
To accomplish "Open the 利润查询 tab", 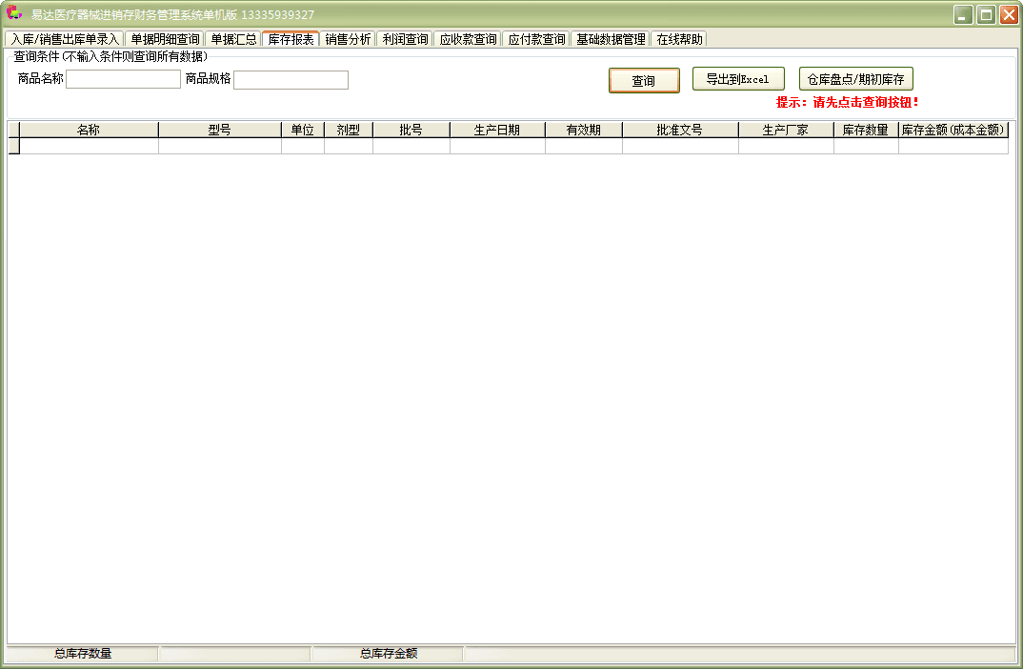I will tap(405, 39).
